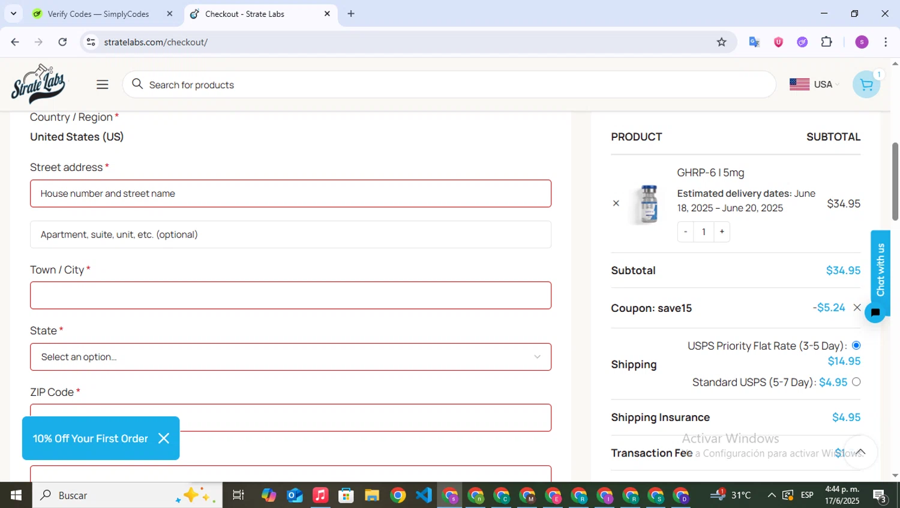Image resolution: width=900 pixels, height=508 pixels.
Task: Open a new browser tab
Action: click(351, 14)
